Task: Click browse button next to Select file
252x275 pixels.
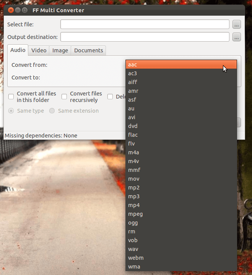Action: click(237, 25)
